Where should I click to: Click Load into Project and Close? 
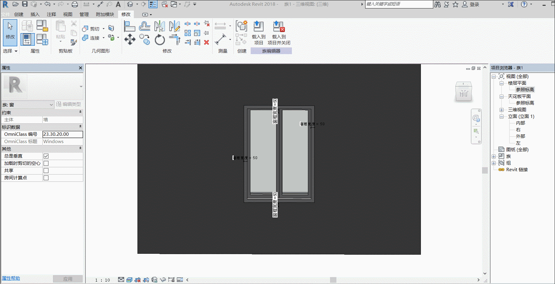pos(279,33)
